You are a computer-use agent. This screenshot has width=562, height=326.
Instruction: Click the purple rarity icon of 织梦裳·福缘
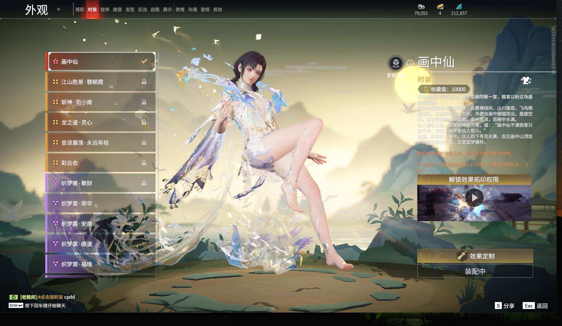55,264
